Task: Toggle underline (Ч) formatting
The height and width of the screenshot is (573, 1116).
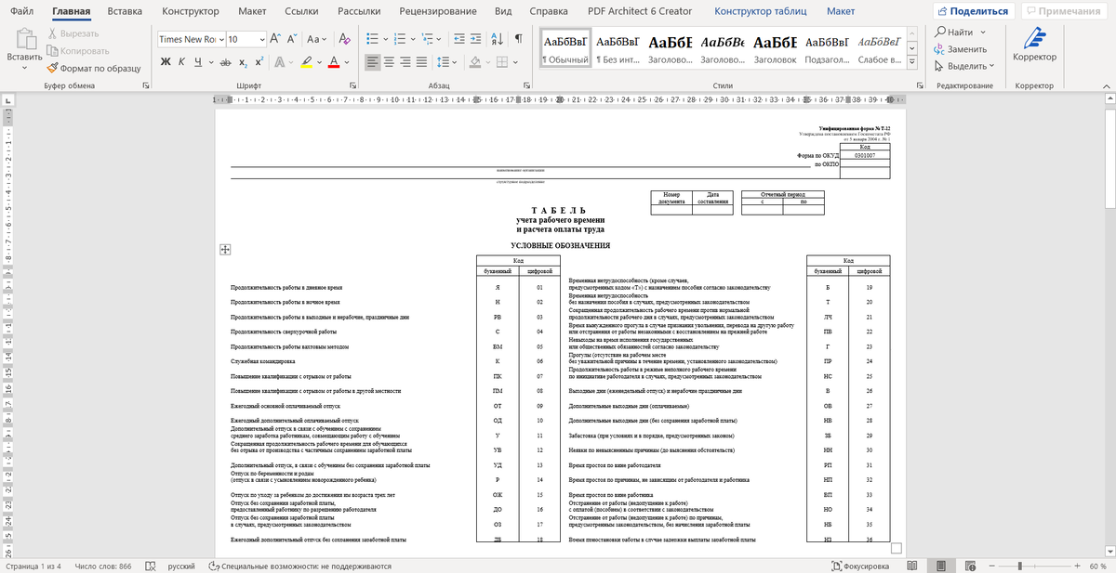Action: 198,62
